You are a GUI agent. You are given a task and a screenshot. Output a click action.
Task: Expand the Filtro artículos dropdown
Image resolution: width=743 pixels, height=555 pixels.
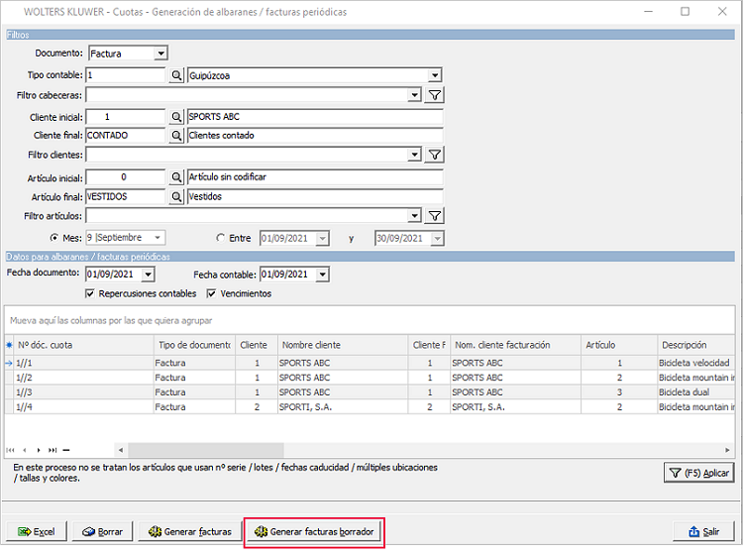coord(415,216)
